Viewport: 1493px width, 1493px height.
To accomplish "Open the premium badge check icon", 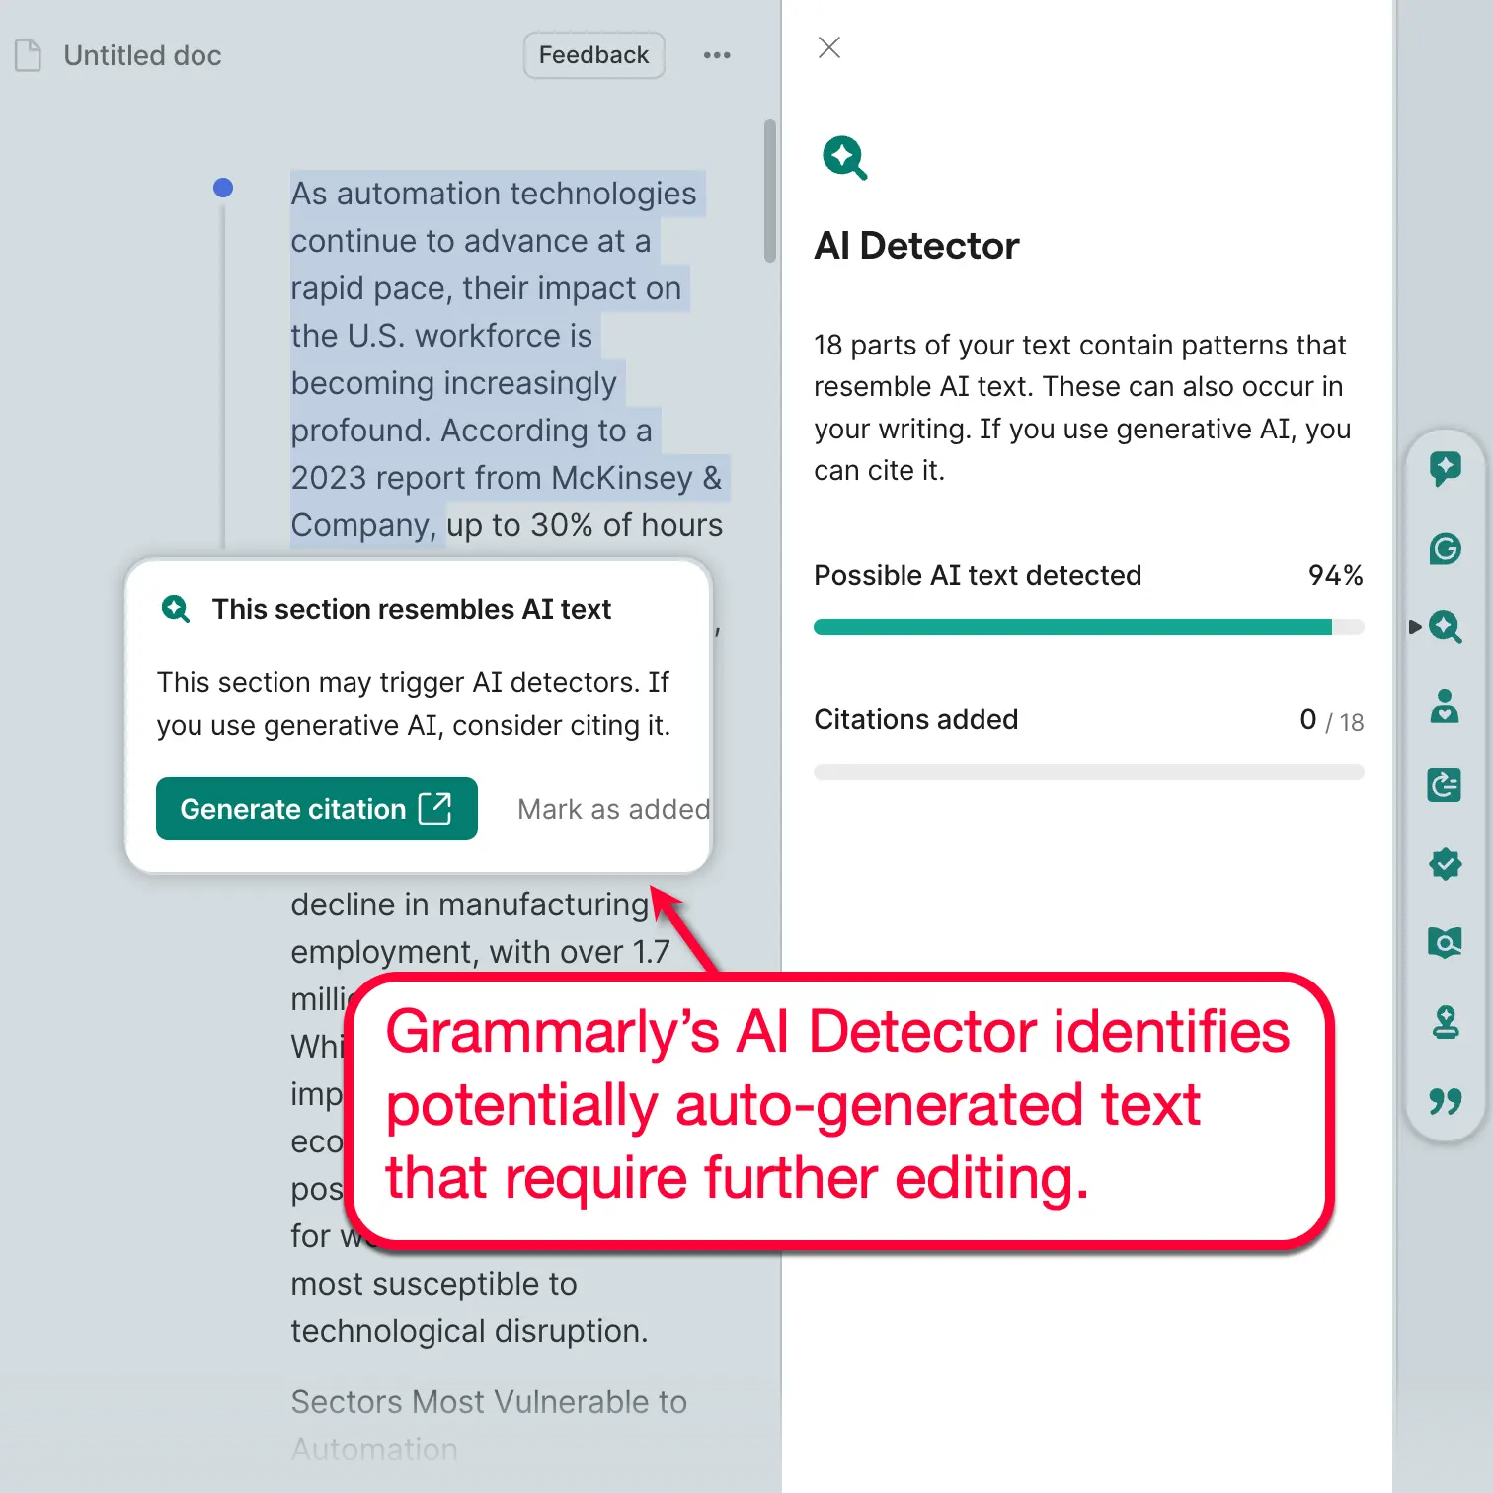I will pos(1445,864).
